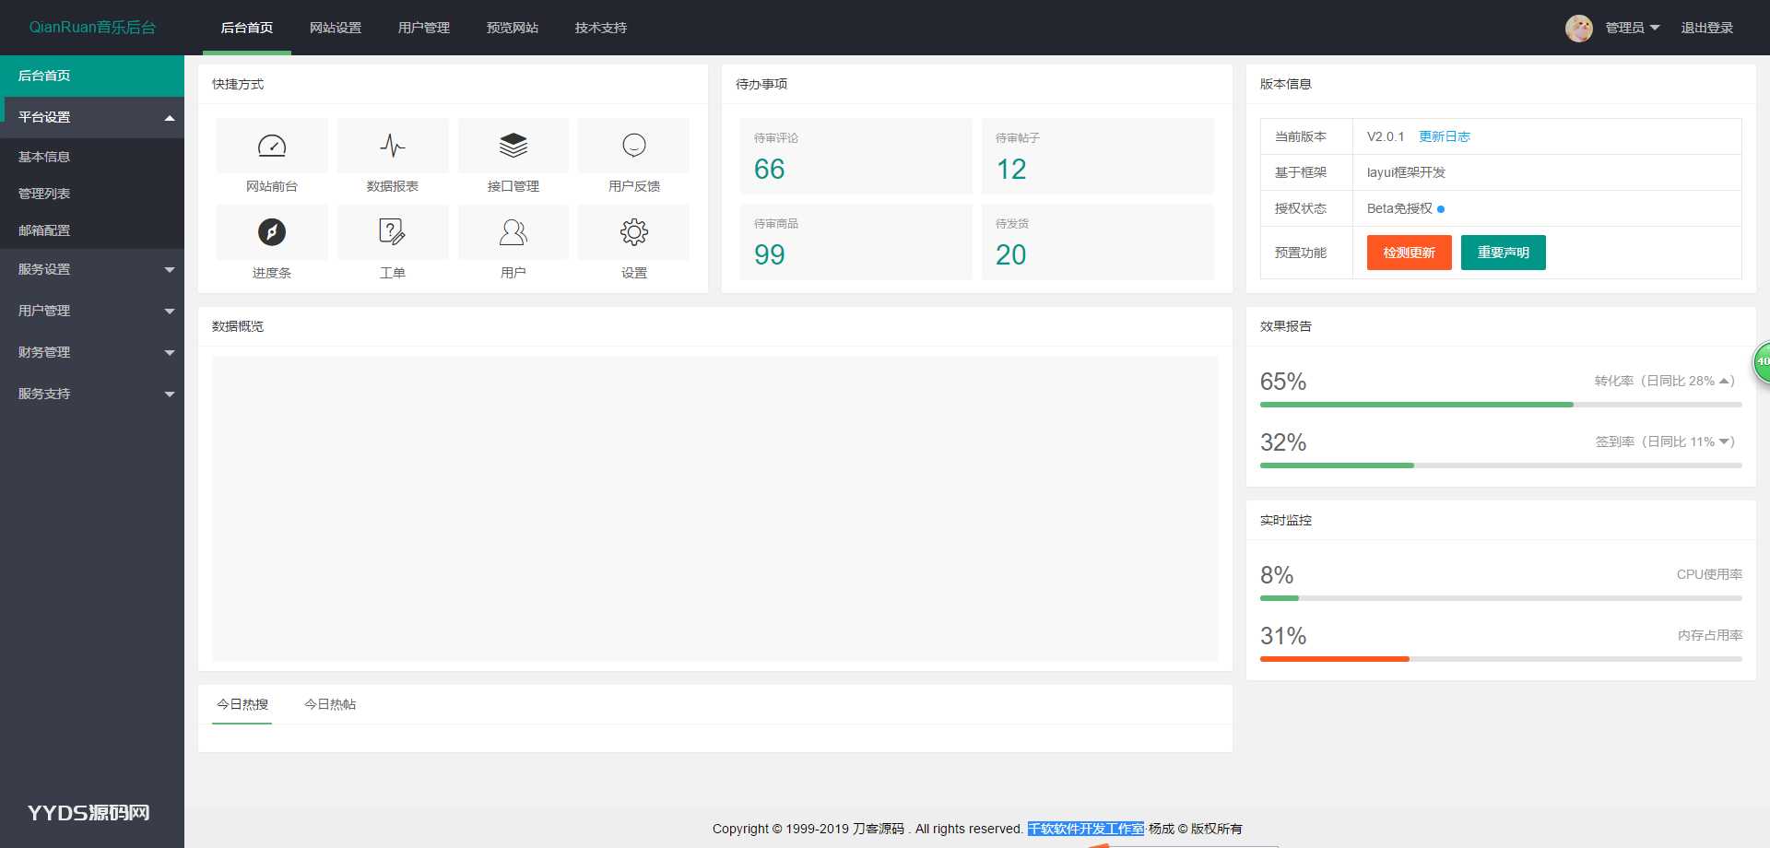1770x848 pixels.
Task: Click the 进度条 compass icon
Action: 272,232
